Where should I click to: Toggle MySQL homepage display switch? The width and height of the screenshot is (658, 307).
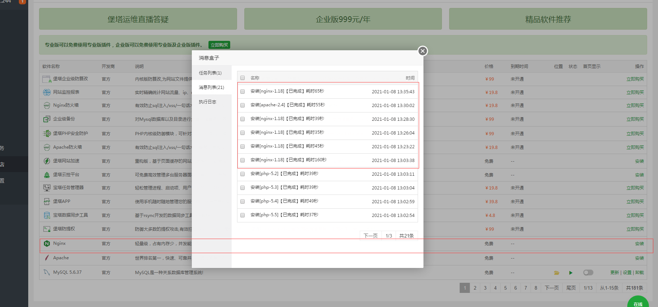point(588,273)
